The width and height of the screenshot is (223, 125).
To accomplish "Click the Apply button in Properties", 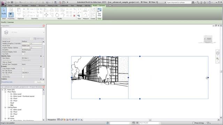I will coord(39,82).
